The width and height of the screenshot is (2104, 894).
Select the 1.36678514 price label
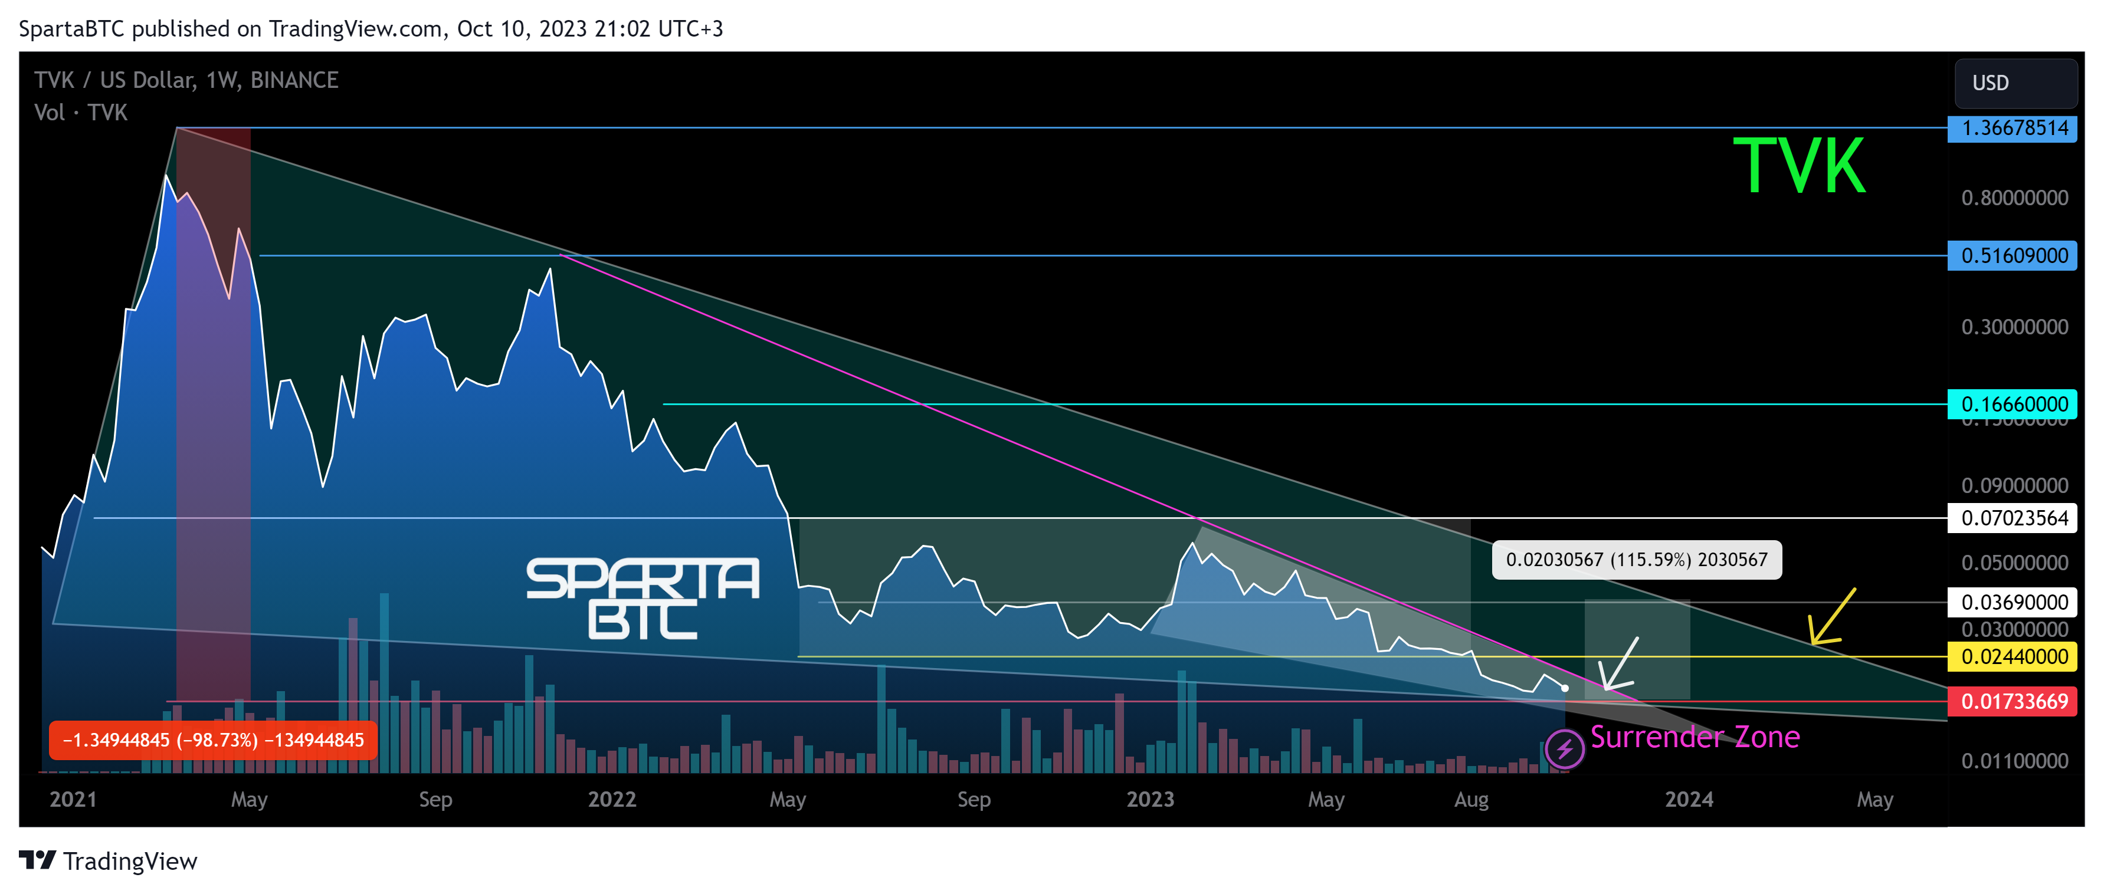(x=2012, y=128)
